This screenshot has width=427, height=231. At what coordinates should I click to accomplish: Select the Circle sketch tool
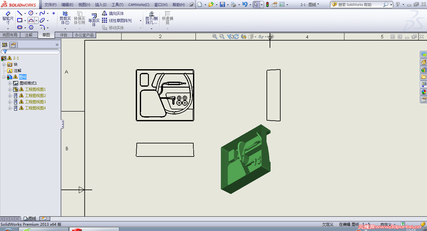[31, 13]
